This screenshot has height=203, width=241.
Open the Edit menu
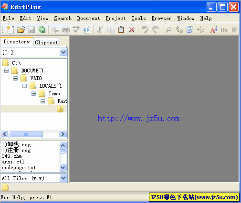coord(25,19)
